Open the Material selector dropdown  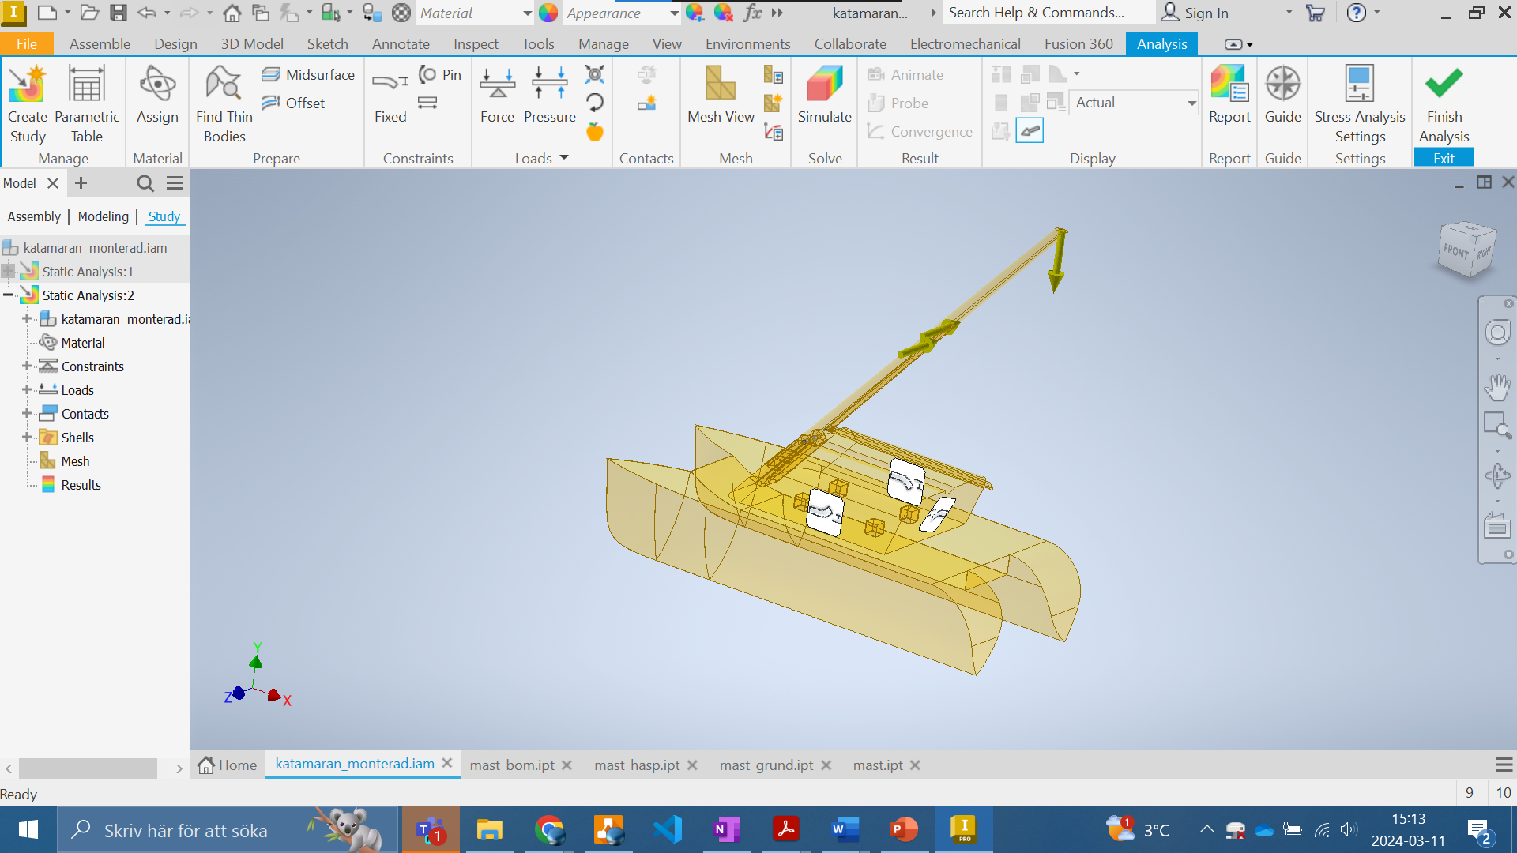point(475,13)
